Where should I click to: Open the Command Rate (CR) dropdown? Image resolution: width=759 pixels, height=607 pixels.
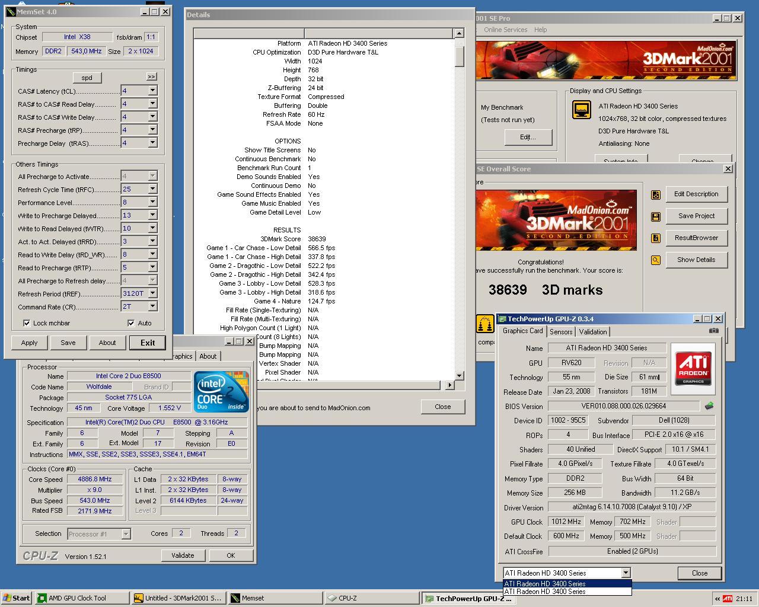click(x=152, y=306)
